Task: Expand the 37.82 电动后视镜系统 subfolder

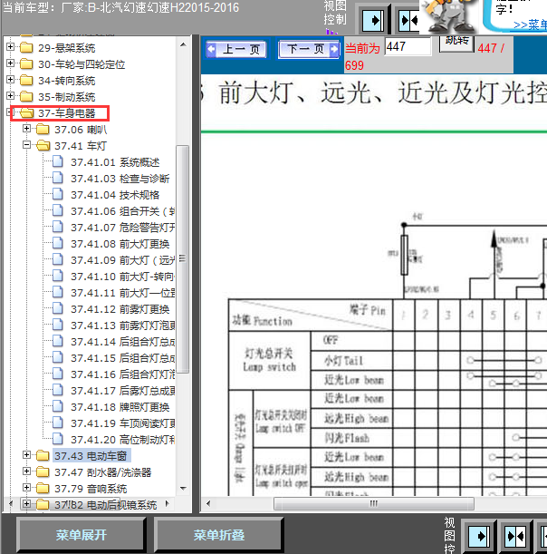Action: point(26,504)
